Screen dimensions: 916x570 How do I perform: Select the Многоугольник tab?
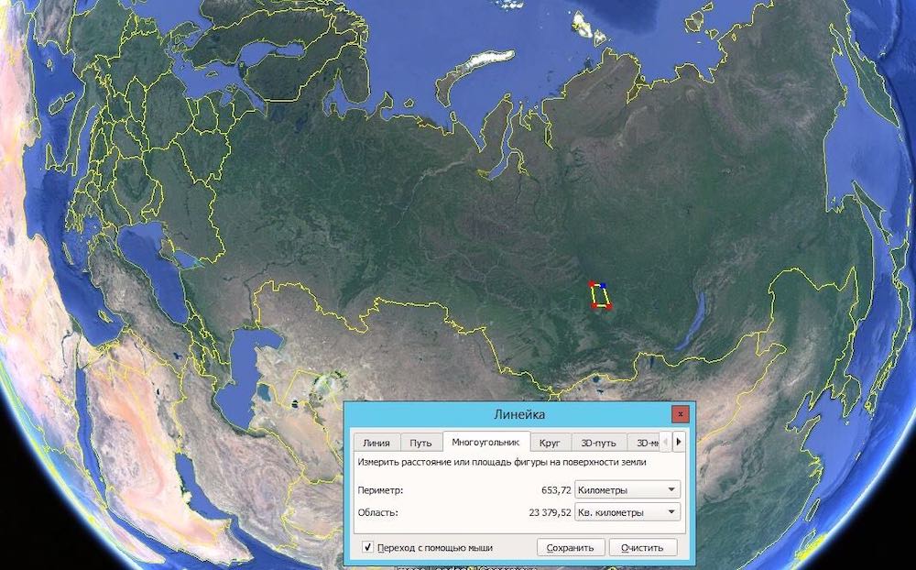pos(485,442)
